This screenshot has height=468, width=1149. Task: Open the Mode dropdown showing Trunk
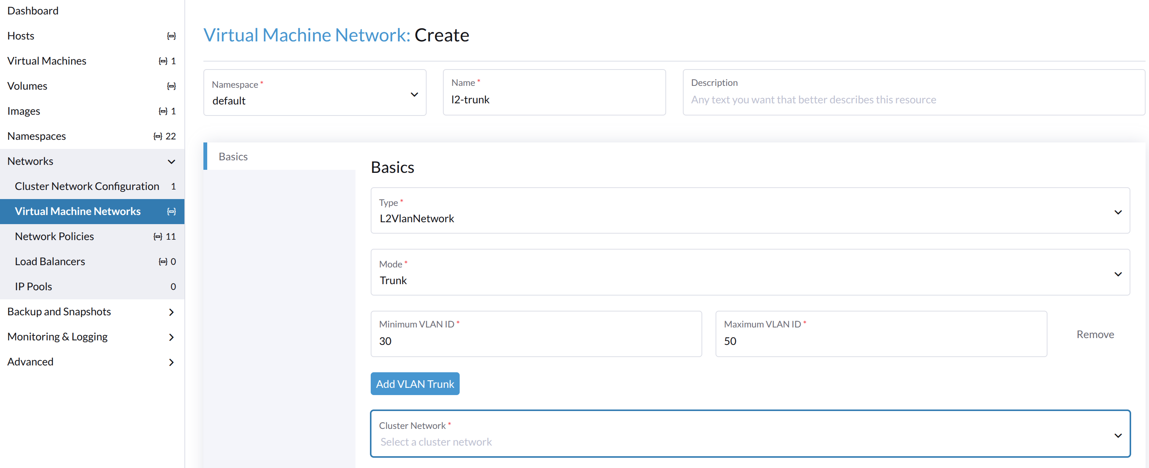[749, 272]
